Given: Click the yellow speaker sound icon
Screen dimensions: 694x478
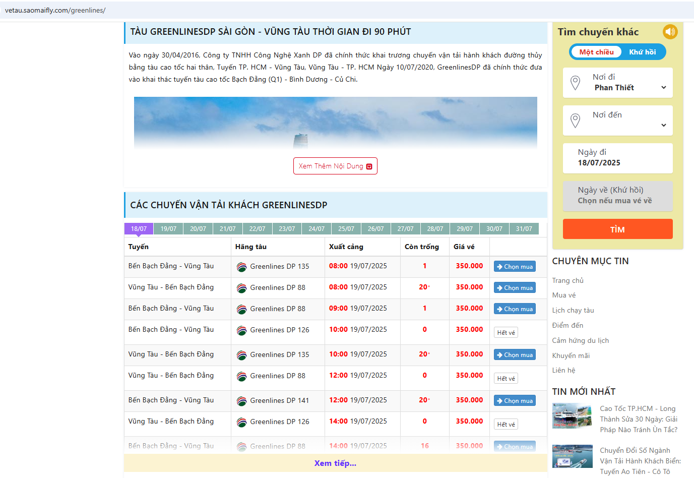Looking at the screenshot, I should 670,32.
